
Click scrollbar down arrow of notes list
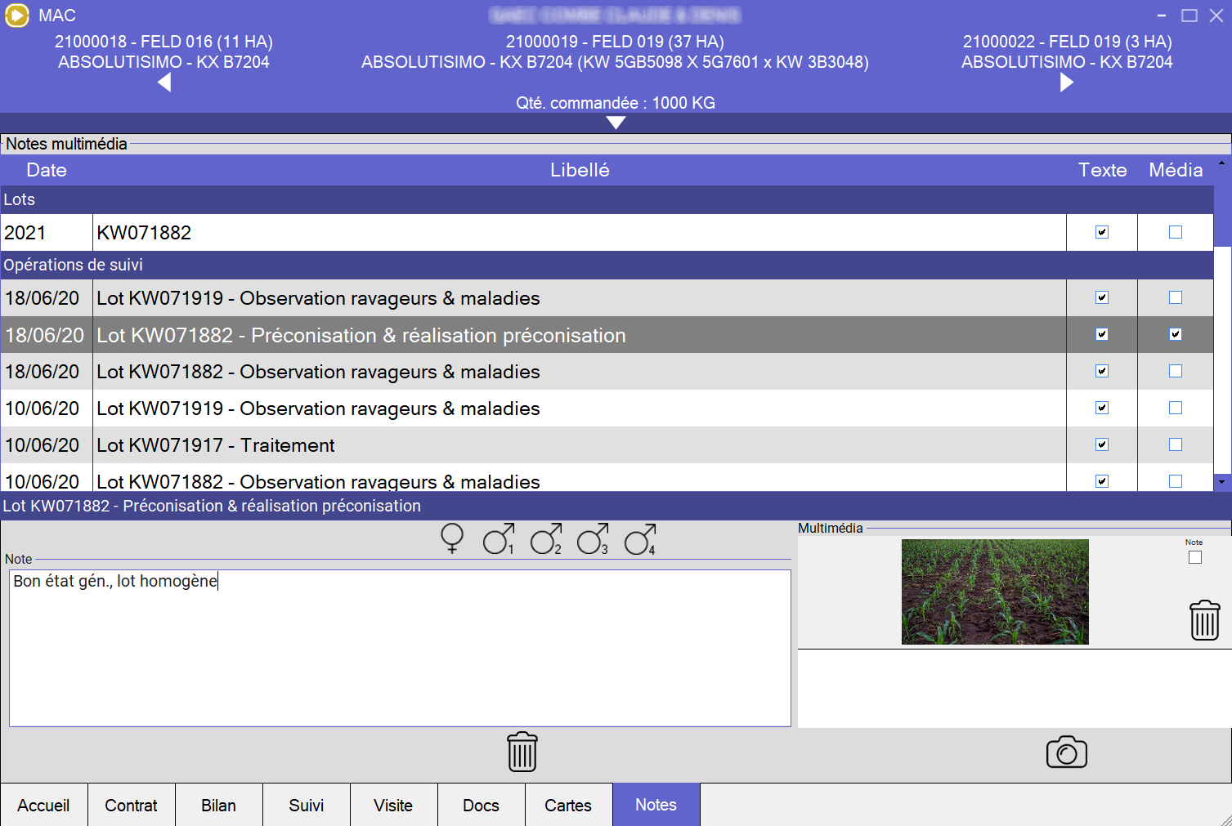tap(1222, 482)
